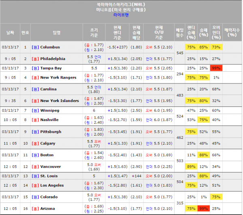The image size is (243, 215).
Task: Click bet count 294 for Tampa Bay game
Action: 180,74
